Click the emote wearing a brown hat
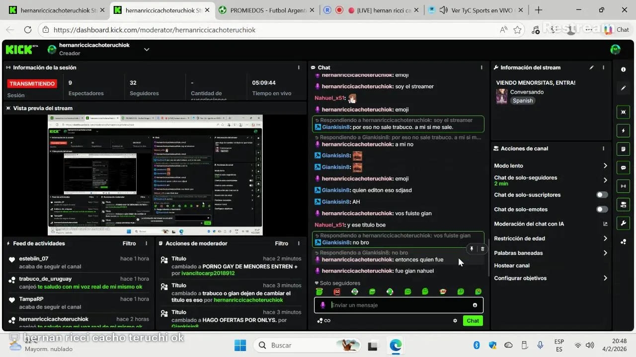The image size is (636, 357). (443, 292)
